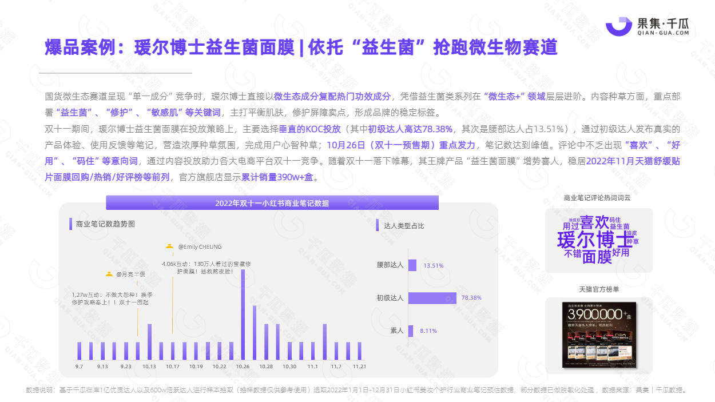Click the 11.21 date axis label
This screenshot has width=715, height=402.
tap(359, 366)
